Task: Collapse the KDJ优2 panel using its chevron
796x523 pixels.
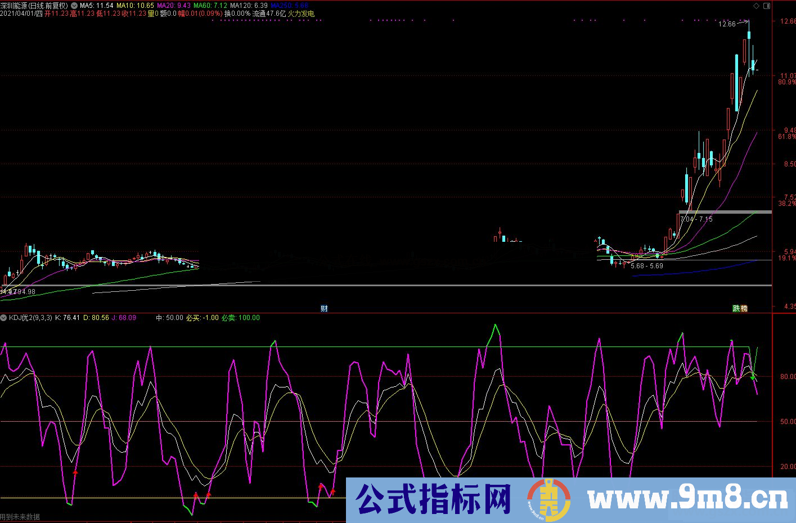Action: pos(5,317)
